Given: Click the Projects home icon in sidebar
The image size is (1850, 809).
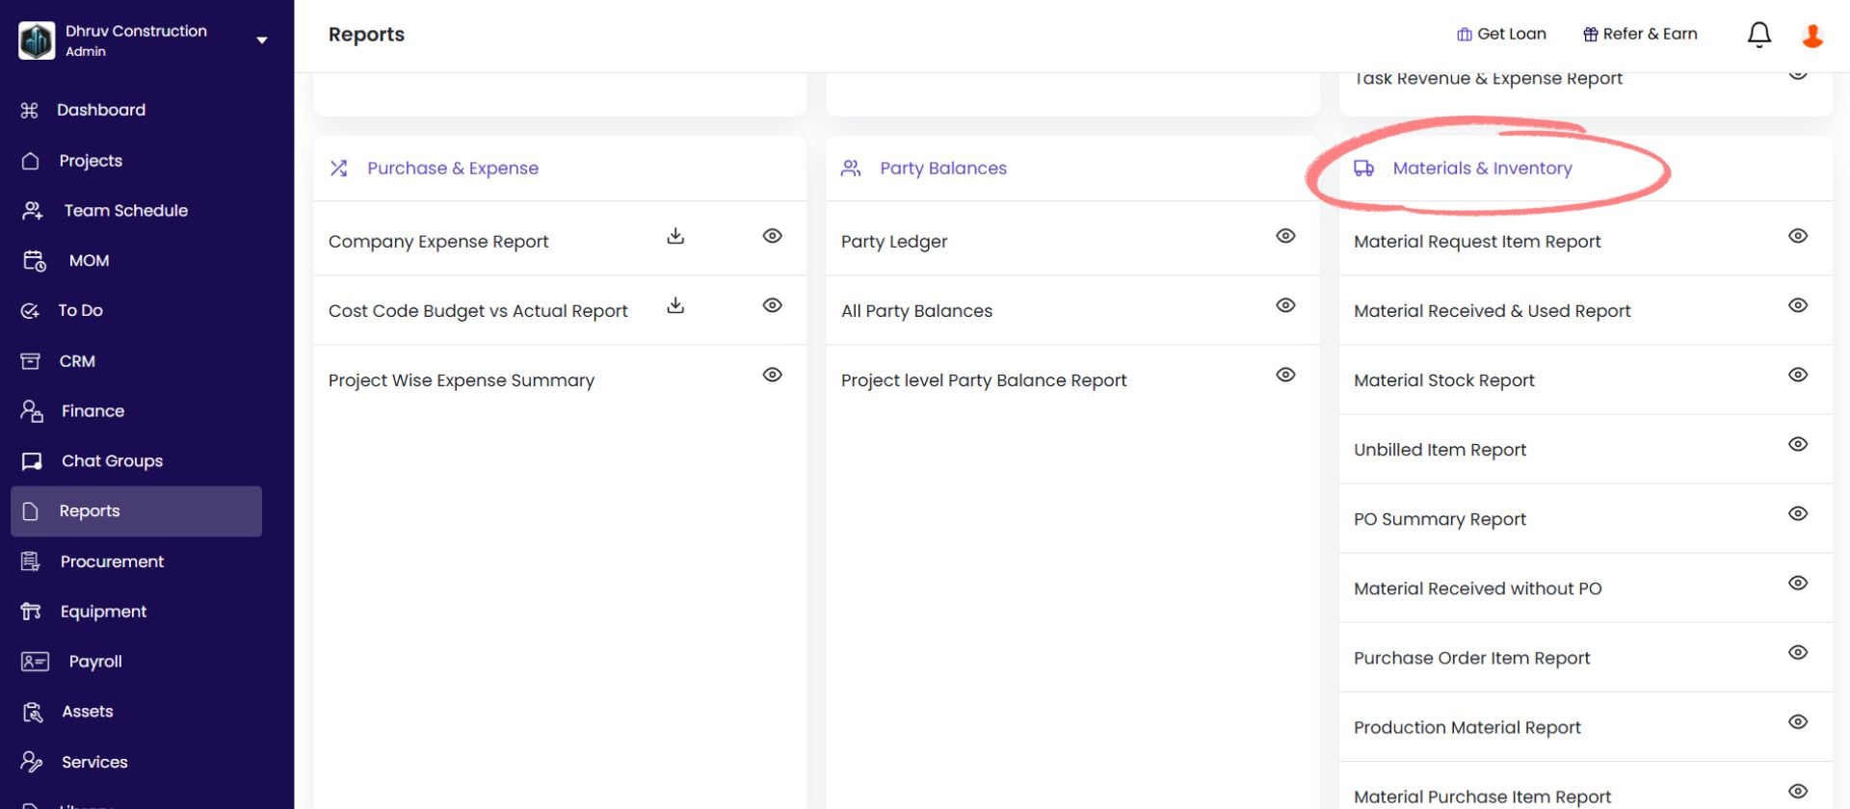Looking at the screenshot, I should [31, 161].
